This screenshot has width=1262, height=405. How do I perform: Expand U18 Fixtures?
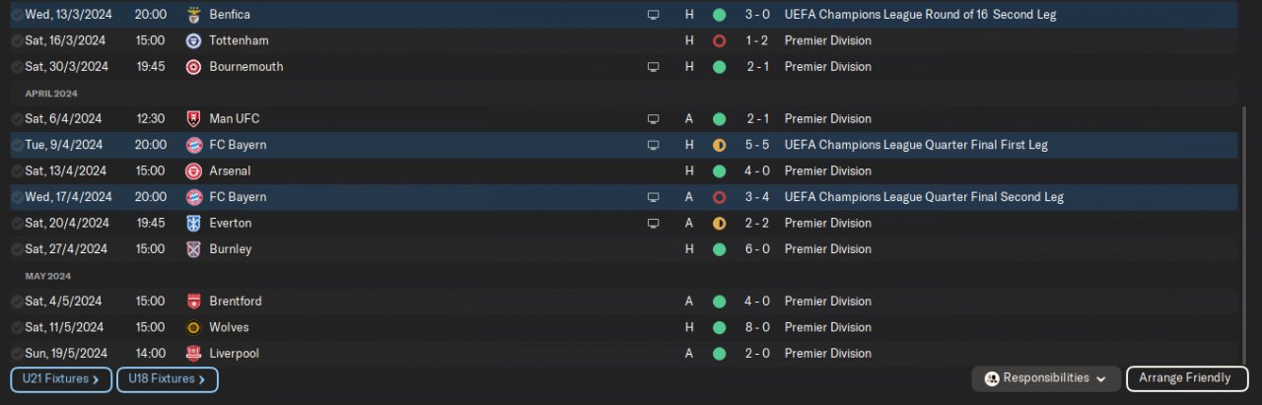tap(167, 379)
